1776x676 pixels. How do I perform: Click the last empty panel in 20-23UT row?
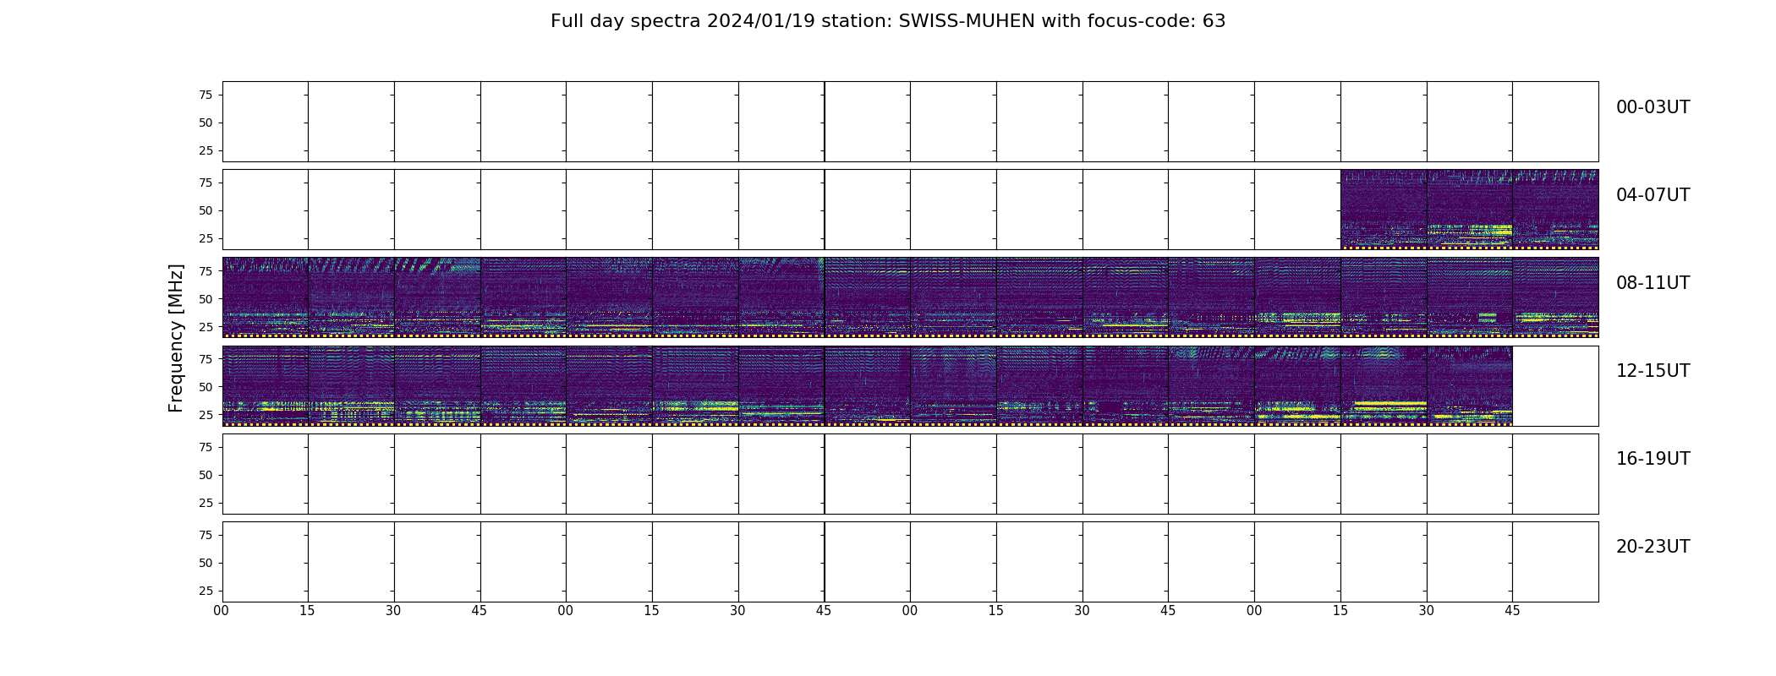(x=1555, y=561)
